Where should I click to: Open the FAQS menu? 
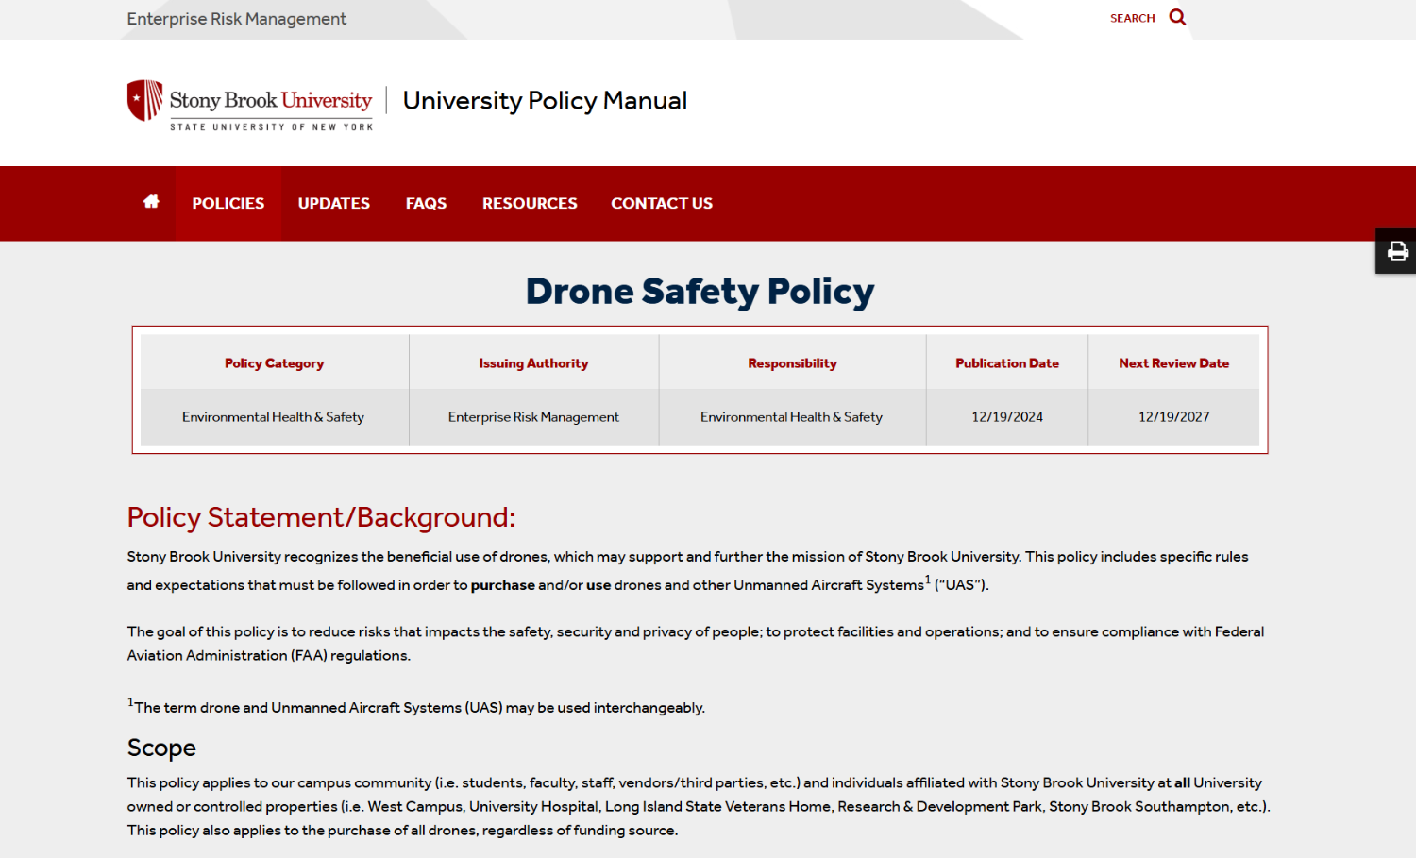click(x=426, y=203)
